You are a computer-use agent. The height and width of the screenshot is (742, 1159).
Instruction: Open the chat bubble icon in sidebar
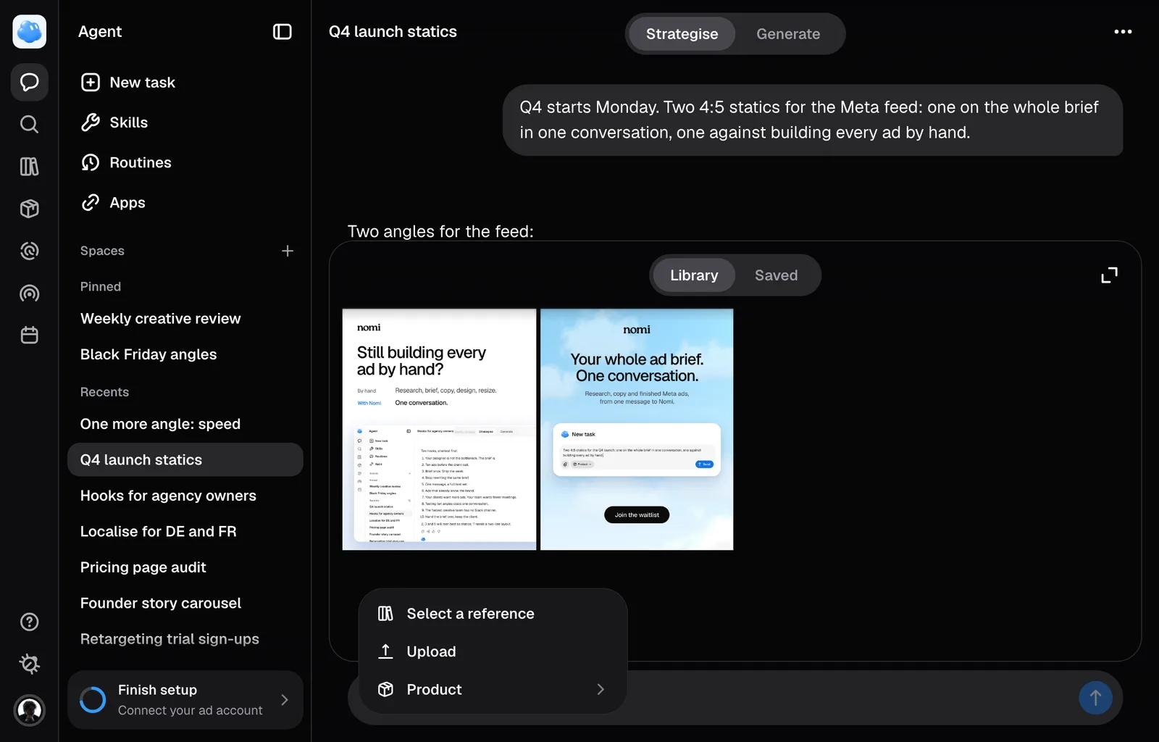point(30,82)
